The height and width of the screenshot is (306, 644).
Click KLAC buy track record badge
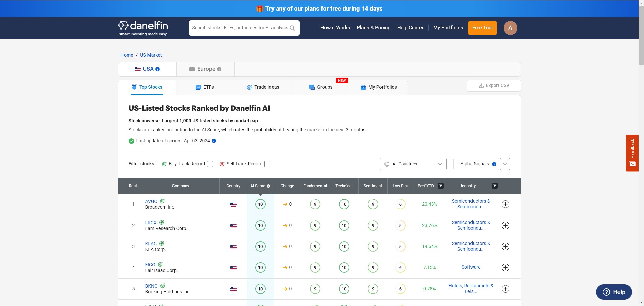162,243
